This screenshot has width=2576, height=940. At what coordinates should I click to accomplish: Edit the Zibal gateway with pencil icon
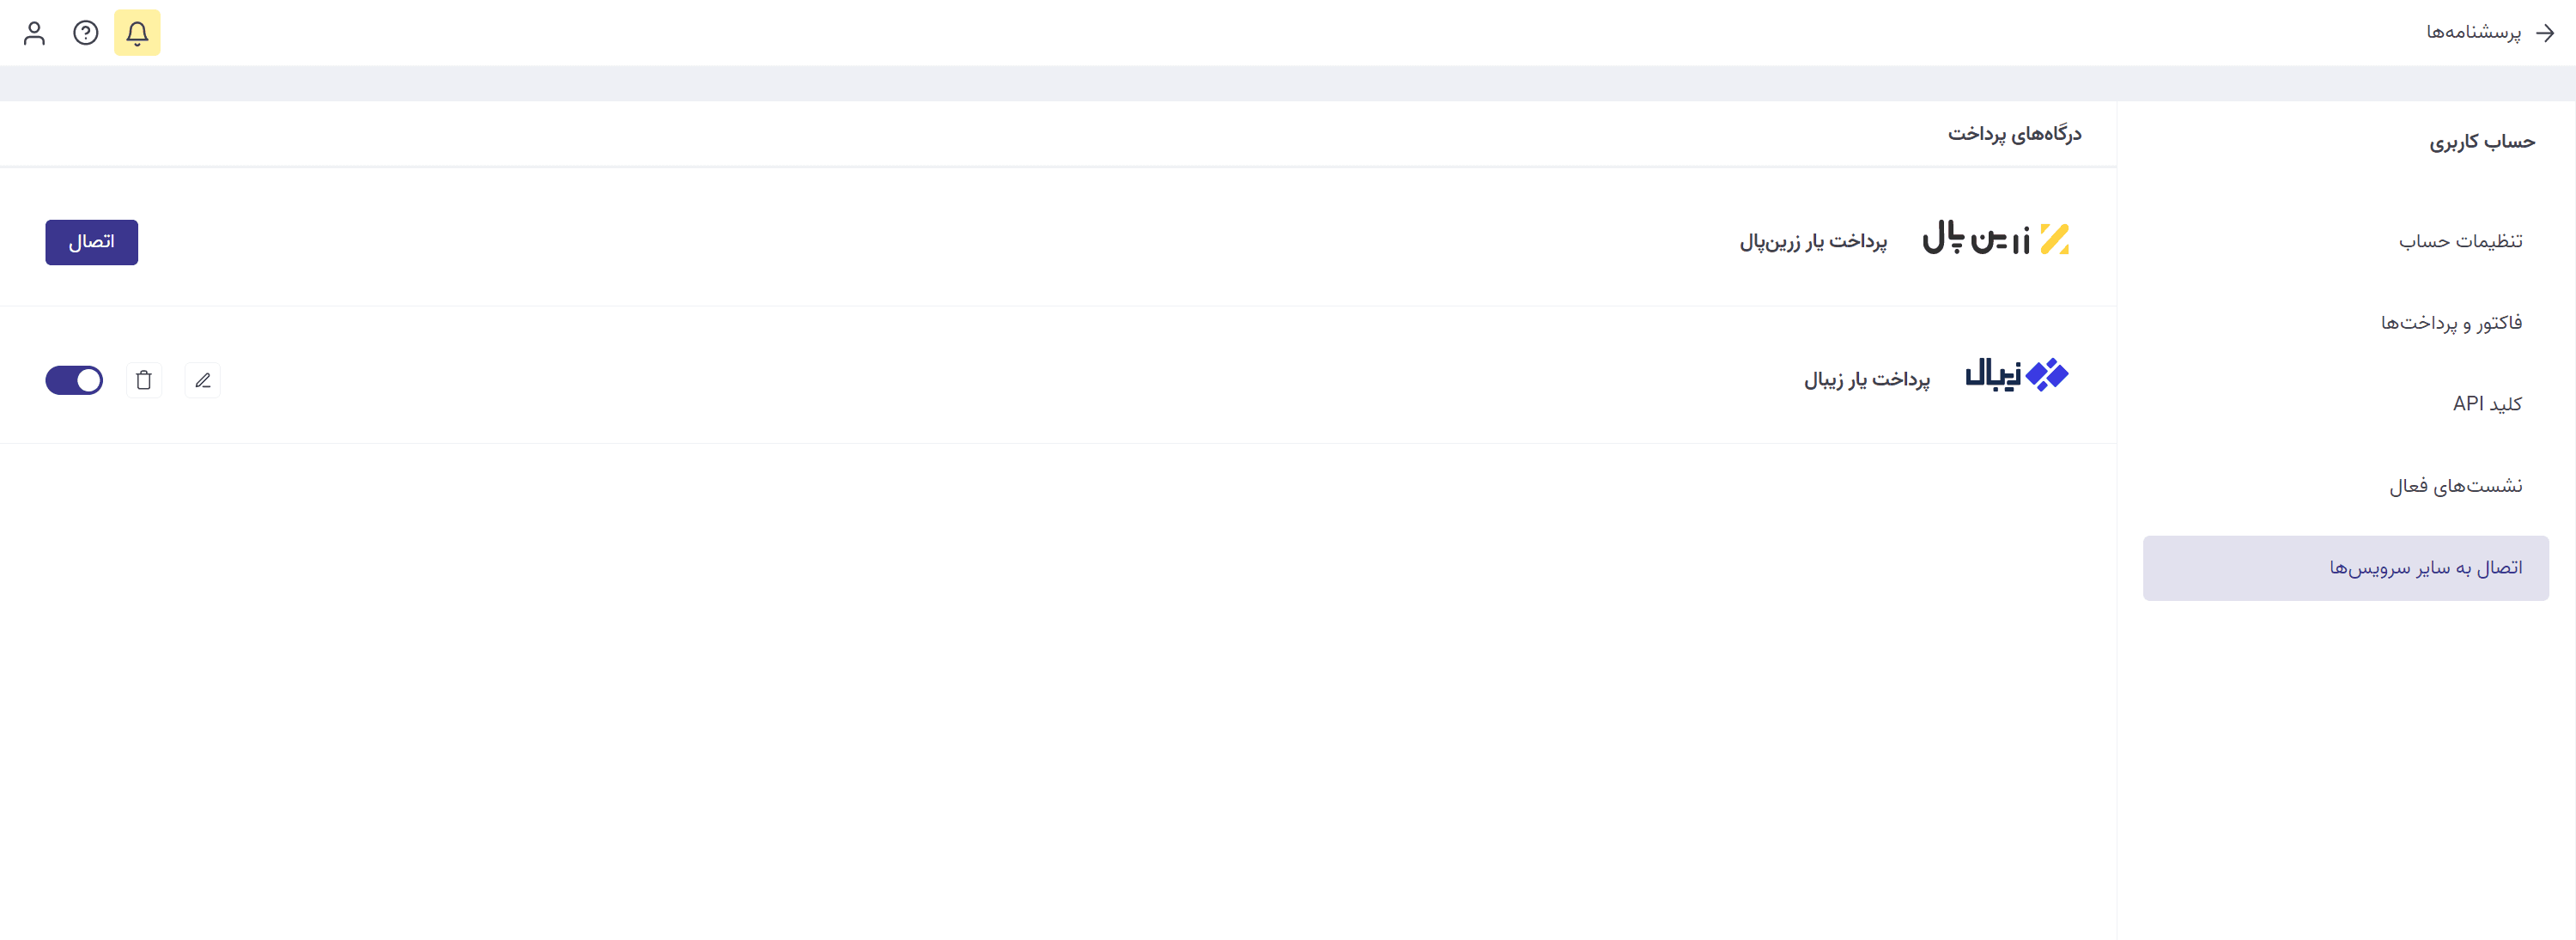(203, 380)
